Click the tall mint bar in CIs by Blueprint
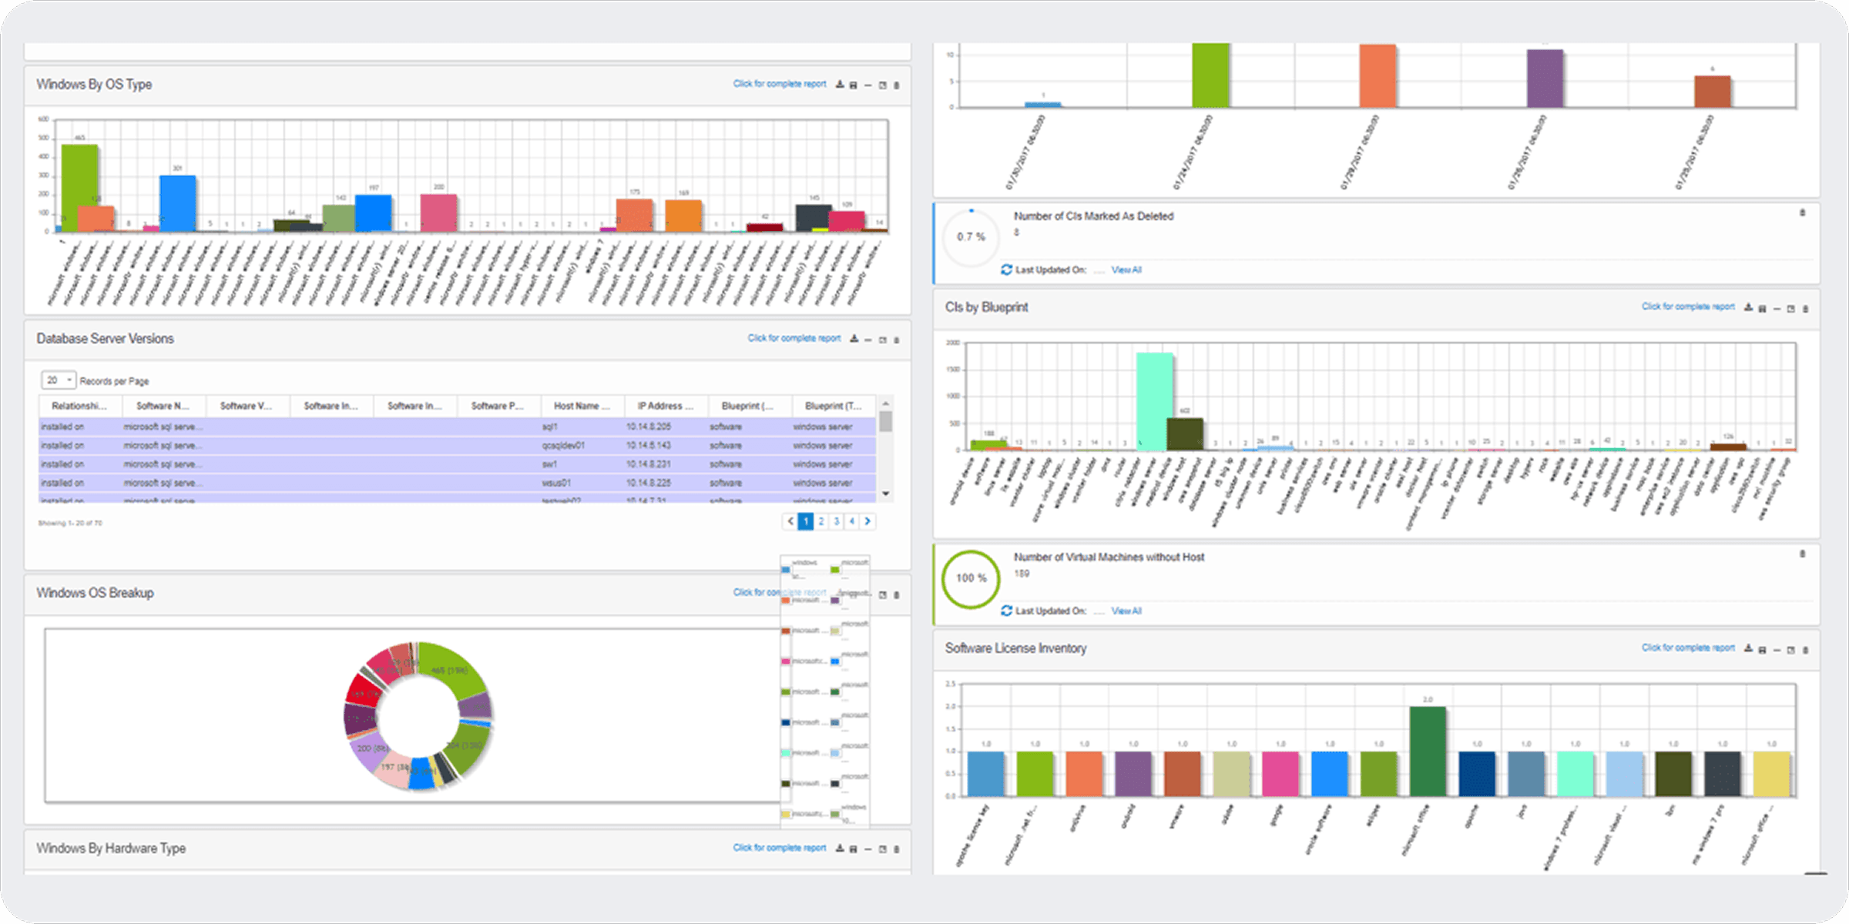The height and width of the screenshot is (924, 1849). [1155, 401]
